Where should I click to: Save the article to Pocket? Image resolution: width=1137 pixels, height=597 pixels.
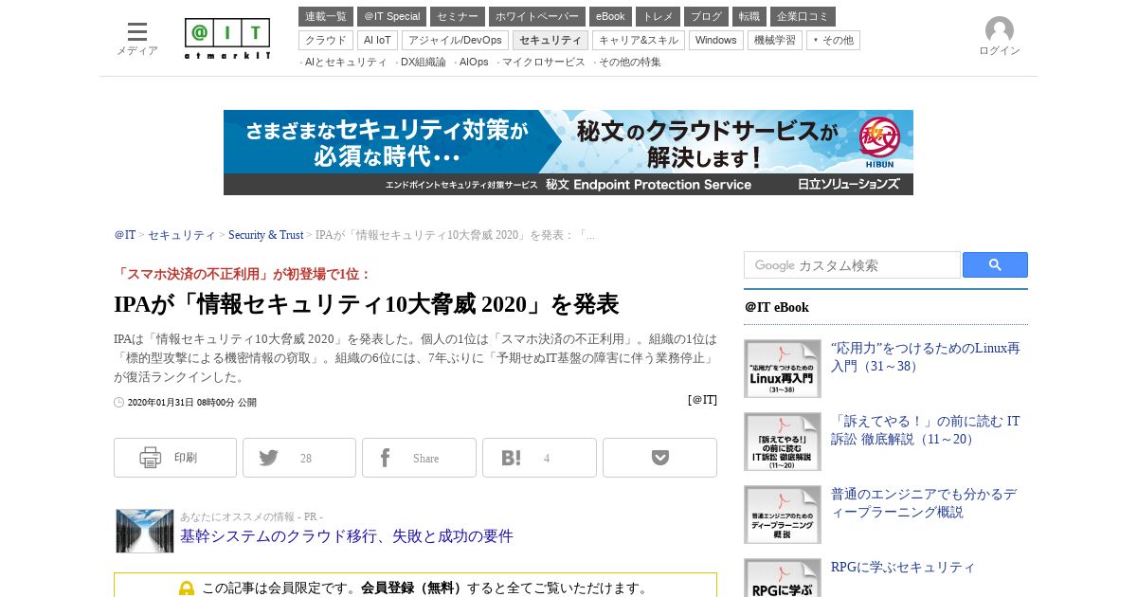coord(659,458)
